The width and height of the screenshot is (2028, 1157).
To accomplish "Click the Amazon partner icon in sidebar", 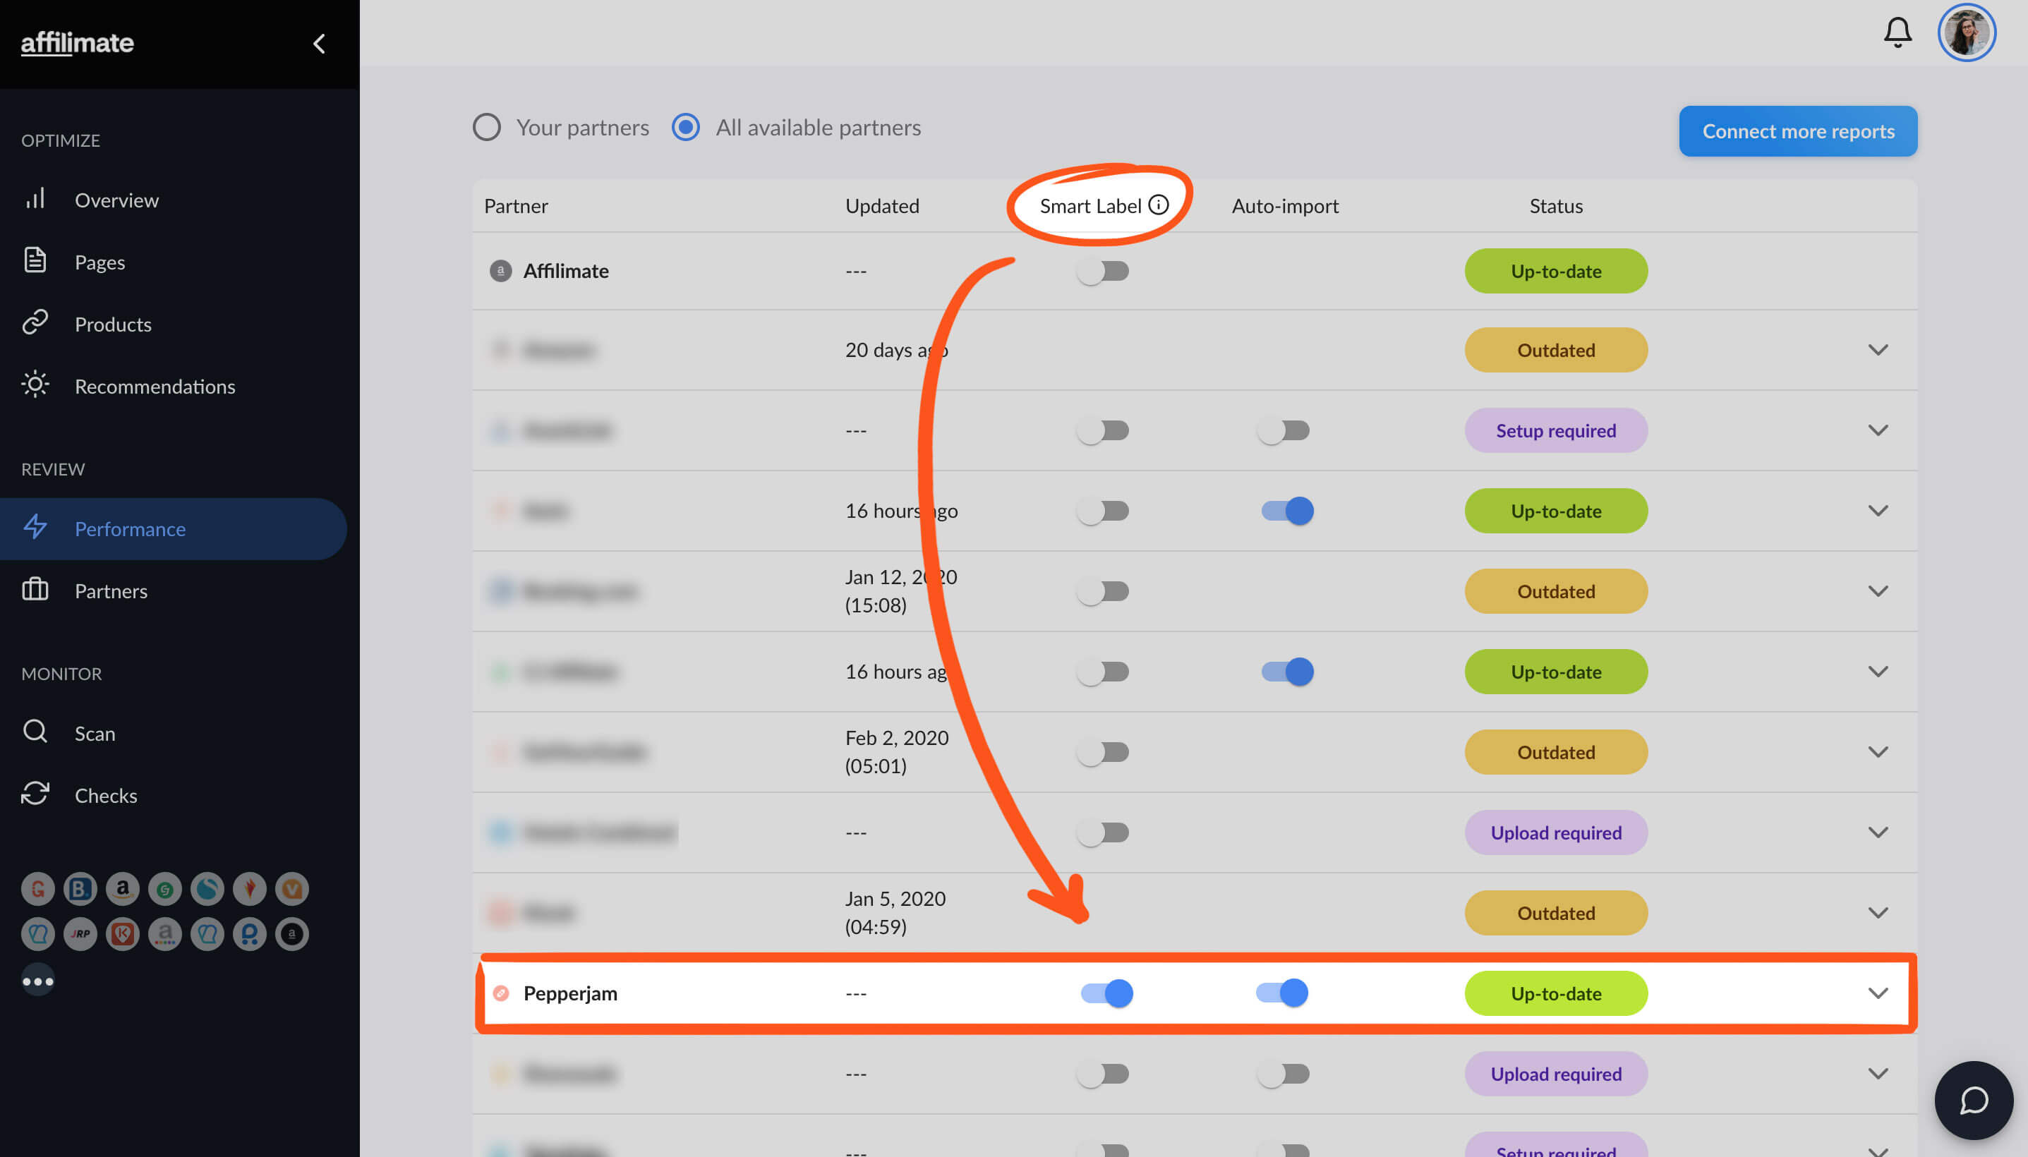I will click(x=122, y=888).
